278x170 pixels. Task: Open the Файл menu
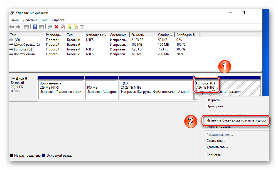click(15, 20)
